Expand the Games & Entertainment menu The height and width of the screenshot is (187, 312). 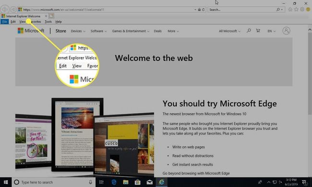pos(131,31)
